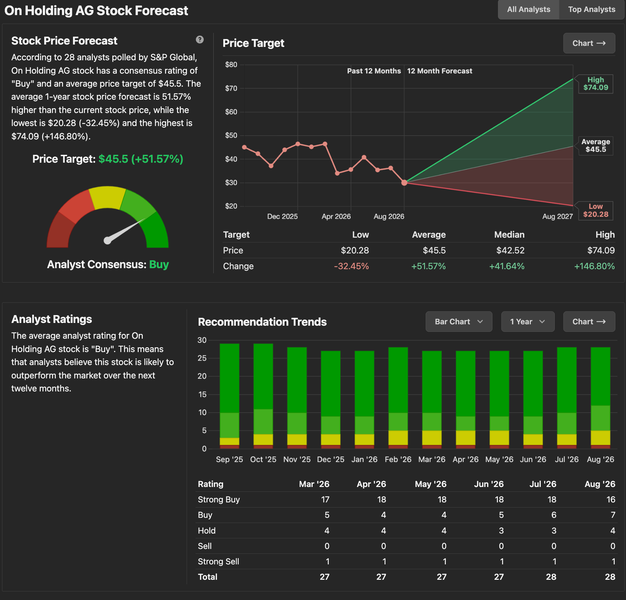Click the Buy count 6 for Jul '26

(554, 515)
